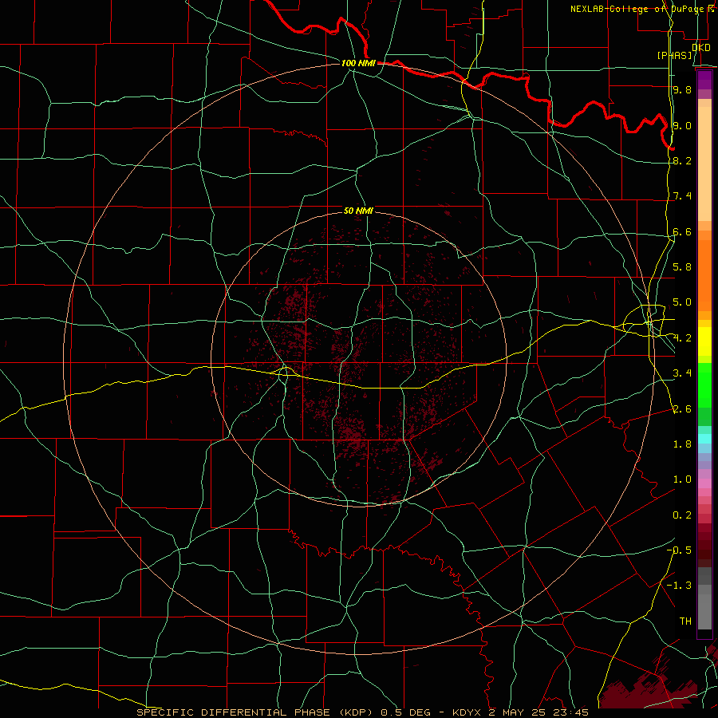Viewport: 718px width, 718px height.
Task: Click the -0.5 value on color scale
Action: pyautogui.click(x=679, y=550)
